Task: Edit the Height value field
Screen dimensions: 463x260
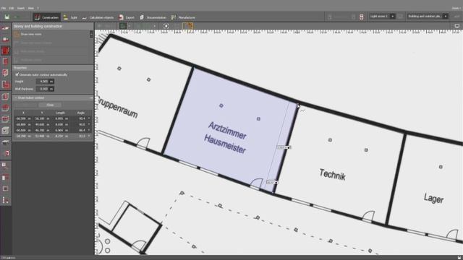Action: click(x=45, y=82)
